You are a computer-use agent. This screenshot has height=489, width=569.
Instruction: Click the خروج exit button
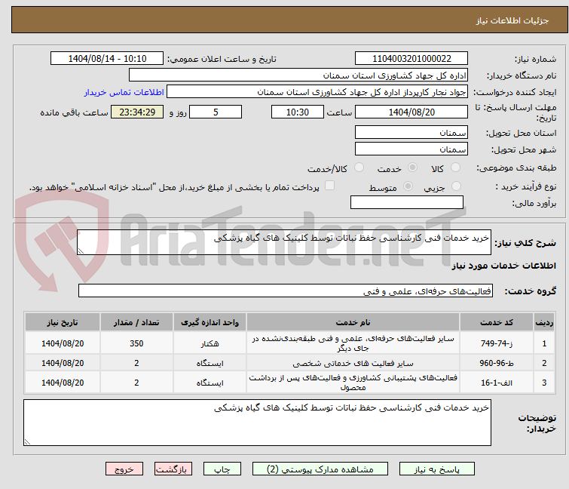pyautogui.click(x=124, y=469)
